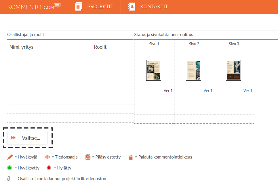The height and width of the screenshot is (196, 278).
Task: Open the Sivu 3 page thumbnail
Action: tap(233, 70)
